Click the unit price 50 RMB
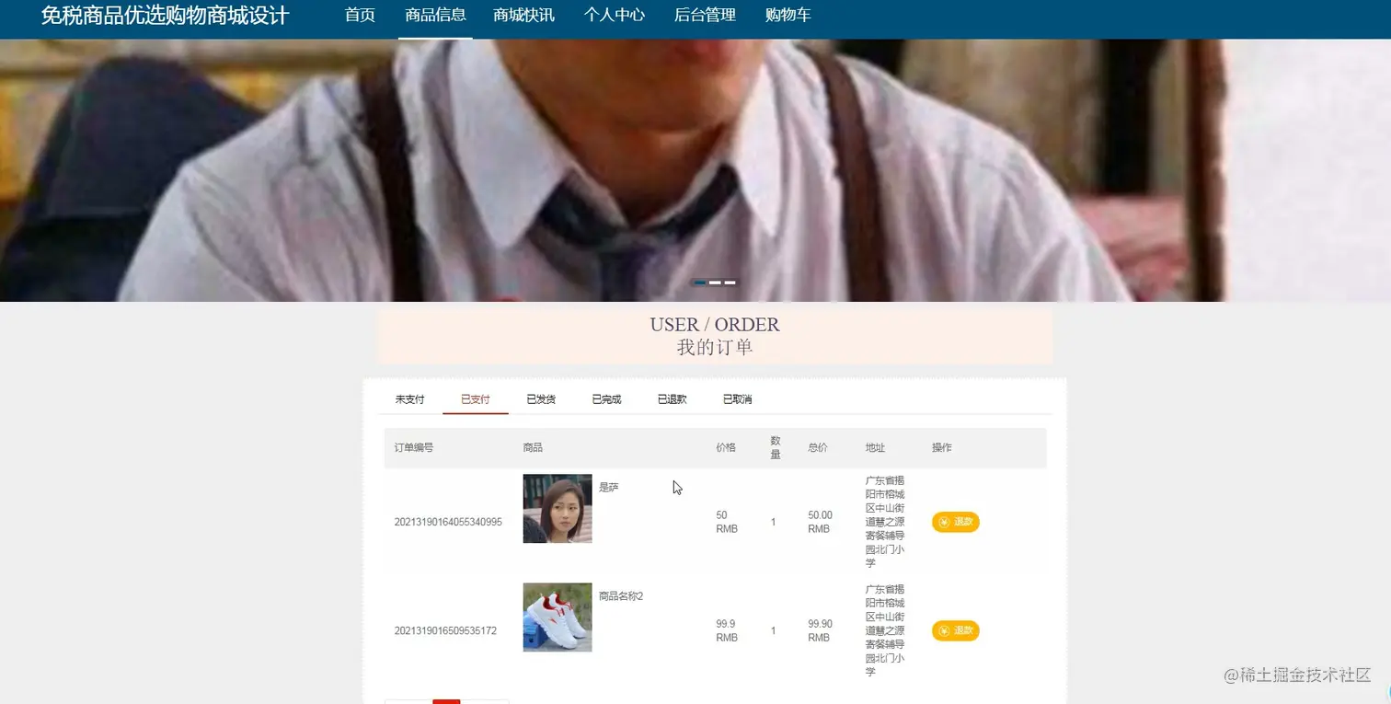This screenshot has width=1391, height=704. (x=727, y=522)
